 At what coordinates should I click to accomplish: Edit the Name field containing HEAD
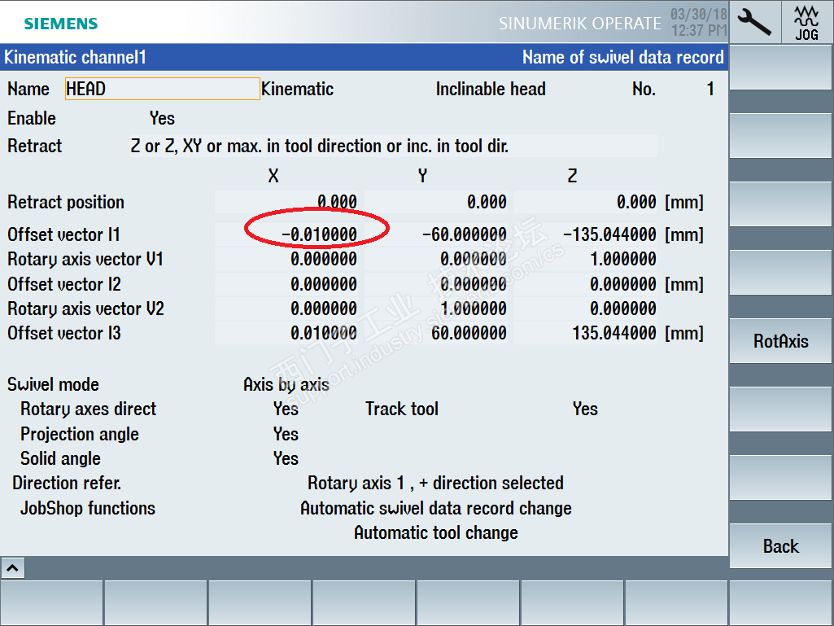[162, 89]
